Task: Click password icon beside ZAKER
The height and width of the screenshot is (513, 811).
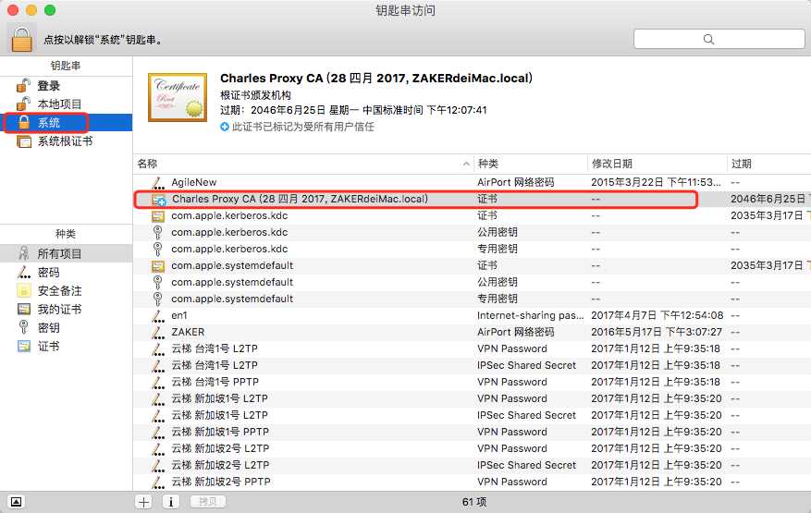Action: [158, 332]
